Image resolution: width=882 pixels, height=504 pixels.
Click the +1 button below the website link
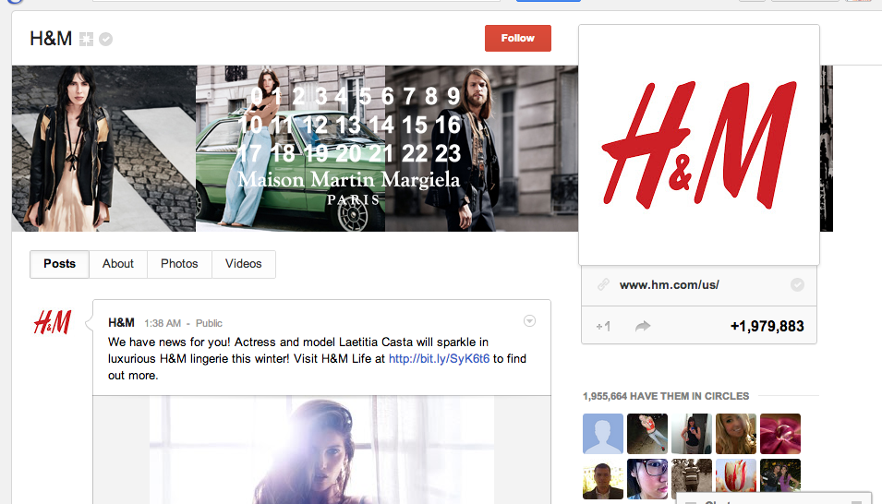point(603,326)
